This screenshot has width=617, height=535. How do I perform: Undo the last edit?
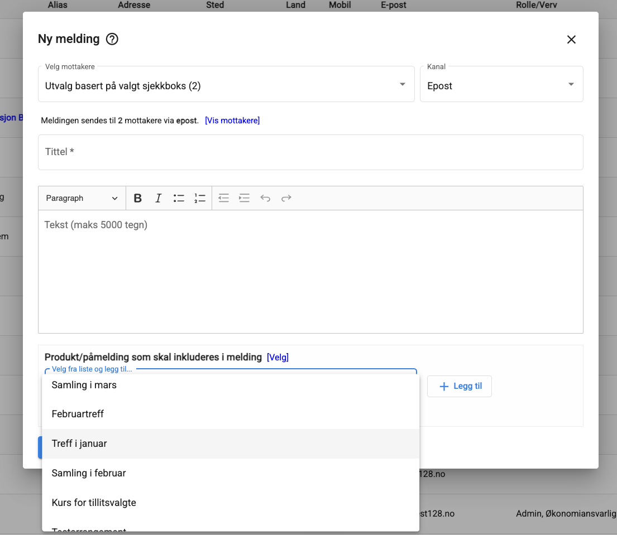coord(265,198)
